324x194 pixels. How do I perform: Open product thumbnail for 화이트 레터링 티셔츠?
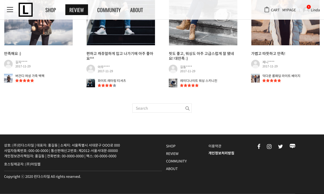(x=91, y=83)
